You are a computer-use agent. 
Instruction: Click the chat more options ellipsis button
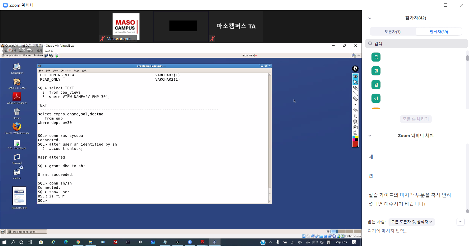[x=460, y=222]
